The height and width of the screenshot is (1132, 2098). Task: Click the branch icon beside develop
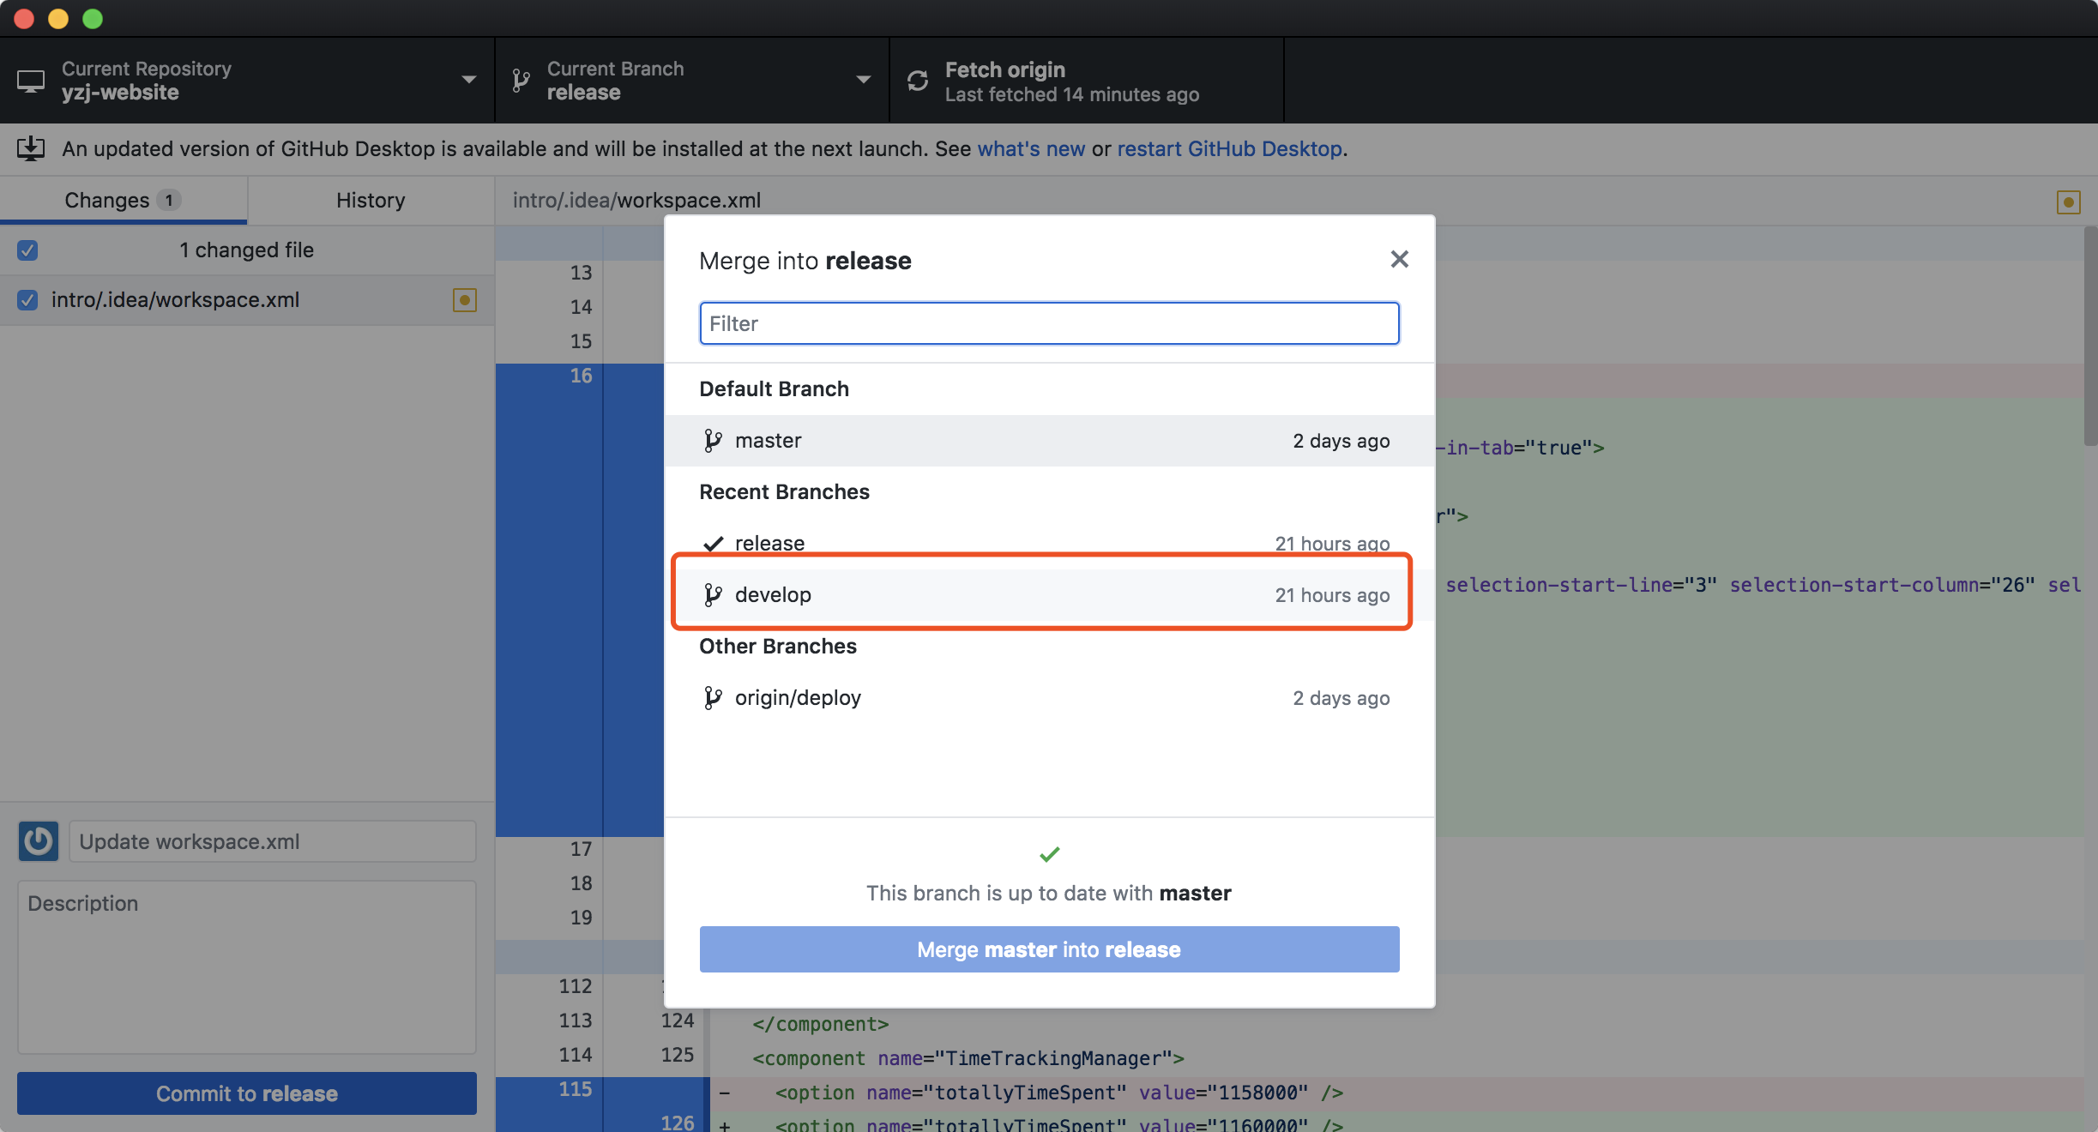point(712,595)
